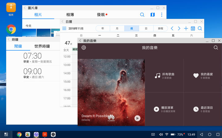Add a new Calendar event
This screenshot has height=138, width=222.
(186, 29)
